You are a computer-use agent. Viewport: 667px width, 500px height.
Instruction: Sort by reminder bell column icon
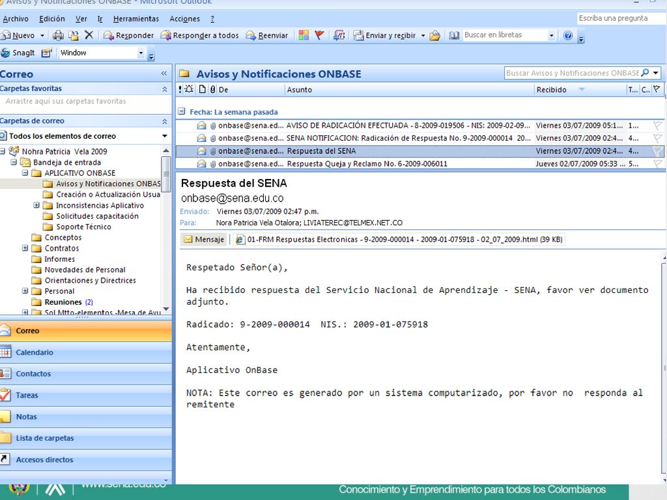coord(190,89)
